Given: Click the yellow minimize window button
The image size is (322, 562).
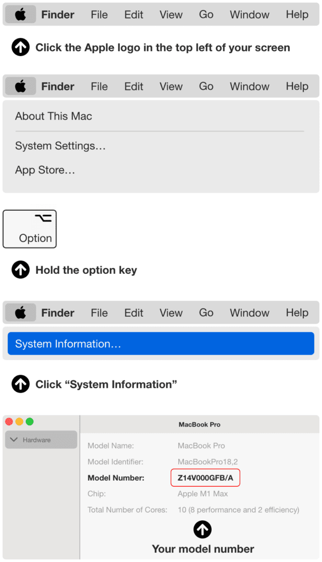Looking at the screenshot, I should (x=19, y=421).
